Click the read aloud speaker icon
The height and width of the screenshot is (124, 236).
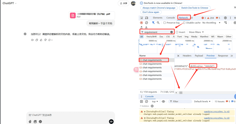tap(32, 40)
